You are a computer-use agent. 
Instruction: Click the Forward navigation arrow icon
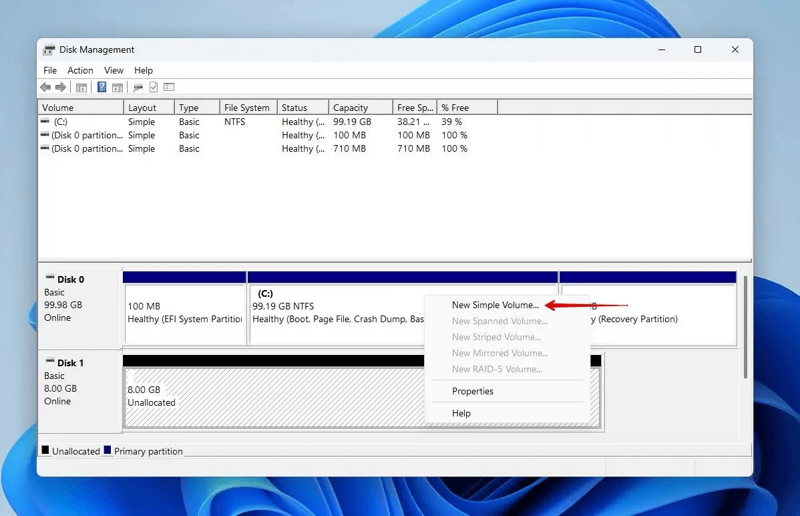[60, 87]
